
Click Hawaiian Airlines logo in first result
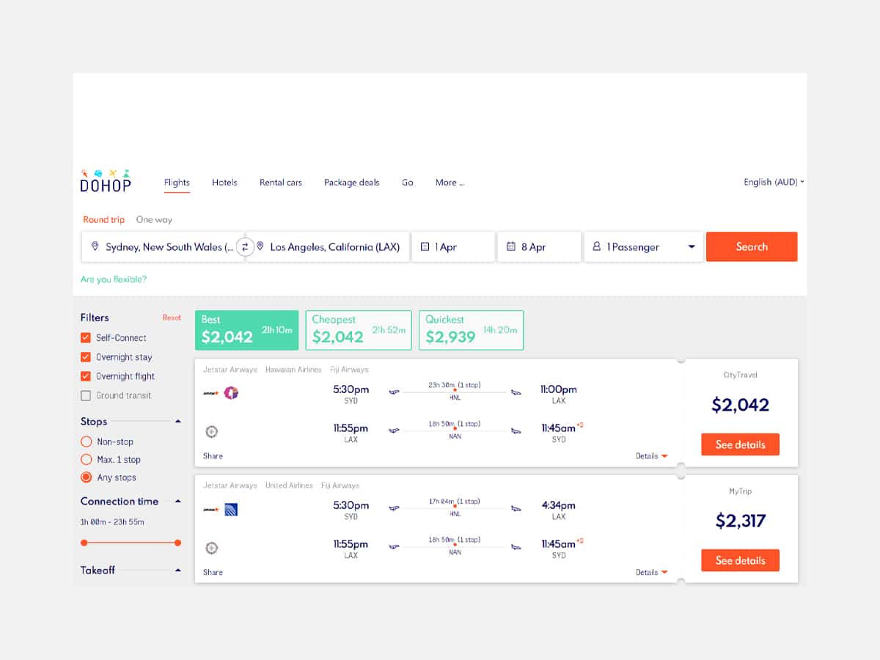click(x=231, y=393)
